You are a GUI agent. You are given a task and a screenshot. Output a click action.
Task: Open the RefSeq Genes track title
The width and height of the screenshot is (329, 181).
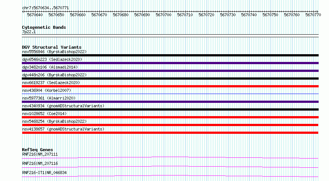[x=37, y=150]
